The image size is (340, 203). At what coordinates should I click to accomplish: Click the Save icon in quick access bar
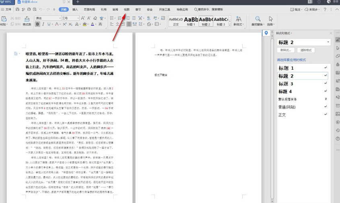pyautogui.click(x=18, y=9)
